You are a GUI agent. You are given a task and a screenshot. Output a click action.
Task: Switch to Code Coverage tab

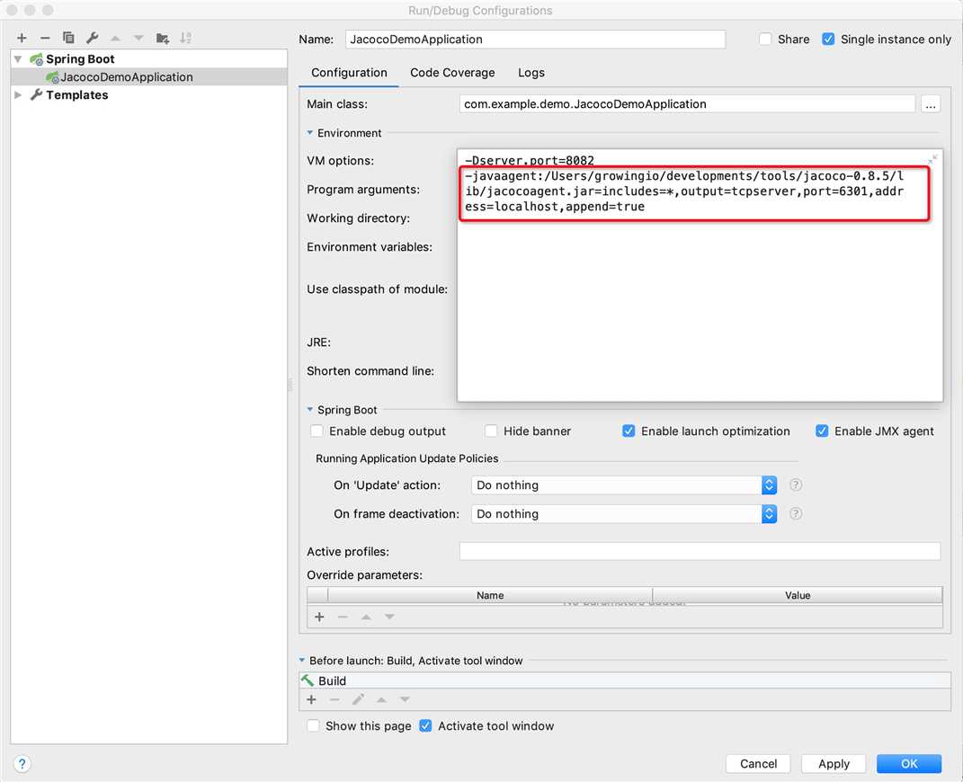click(452, 73)
